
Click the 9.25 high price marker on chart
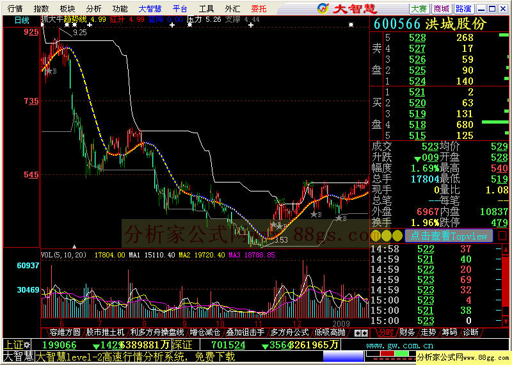[x=79, y=33]
